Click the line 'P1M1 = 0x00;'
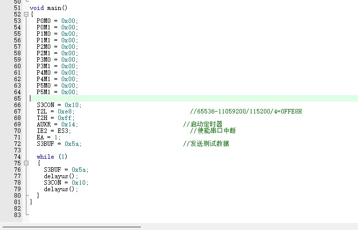The width and height of the screenshot is (358, 230). point(57,40)
